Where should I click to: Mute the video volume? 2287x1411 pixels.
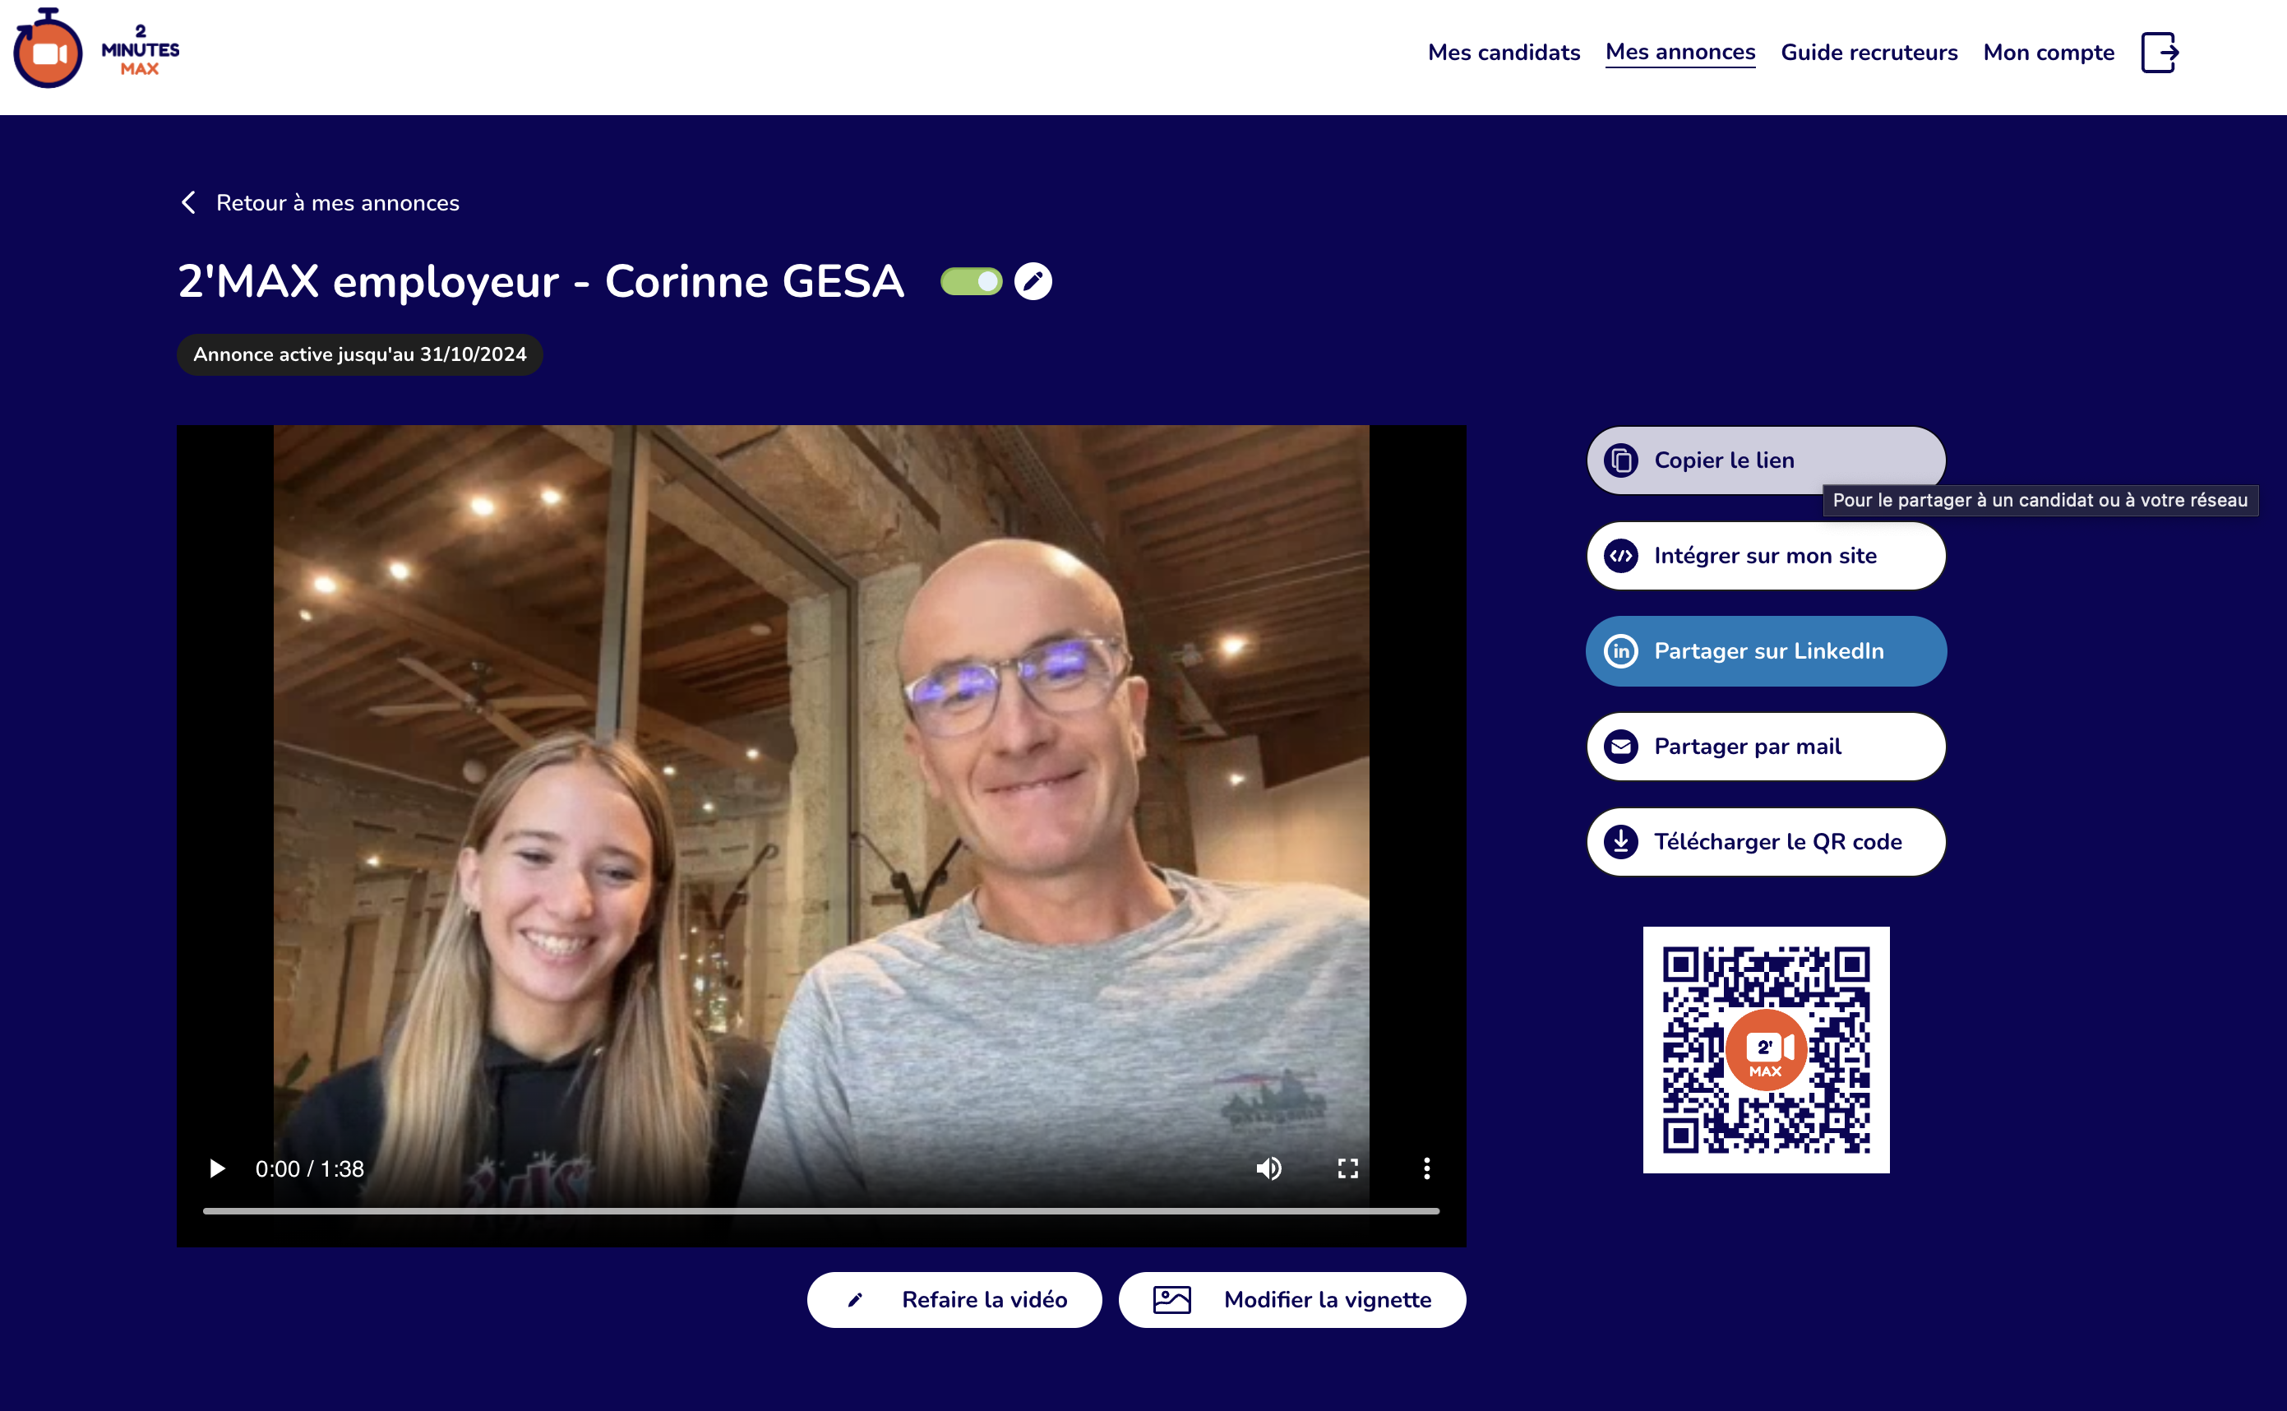click(1268, 1168)
